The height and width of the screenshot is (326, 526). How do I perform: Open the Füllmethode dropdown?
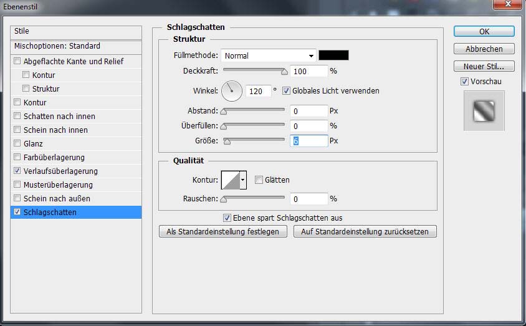pos(269,55)
